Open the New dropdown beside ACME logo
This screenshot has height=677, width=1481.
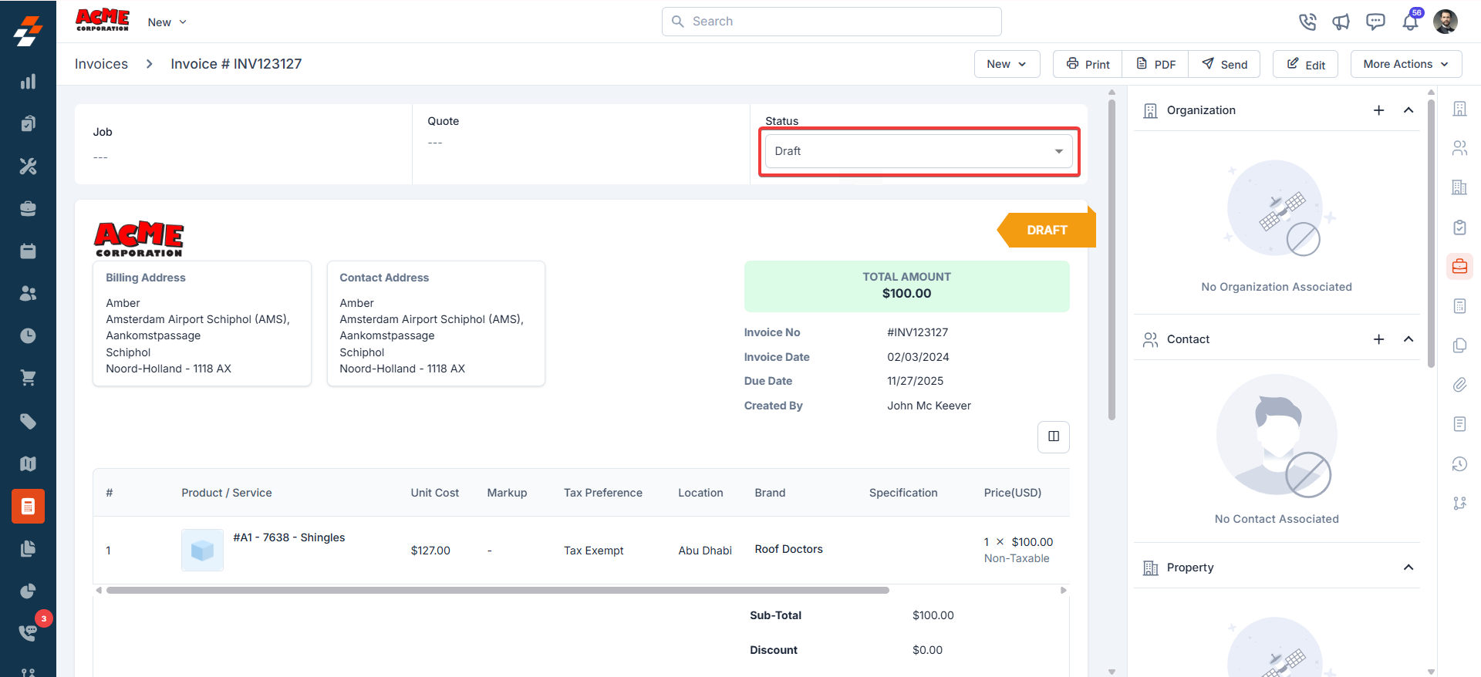tap(167, 22)
